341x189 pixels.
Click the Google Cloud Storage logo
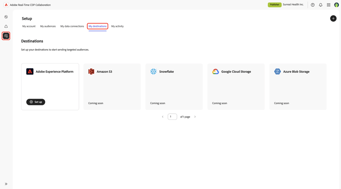216,71
